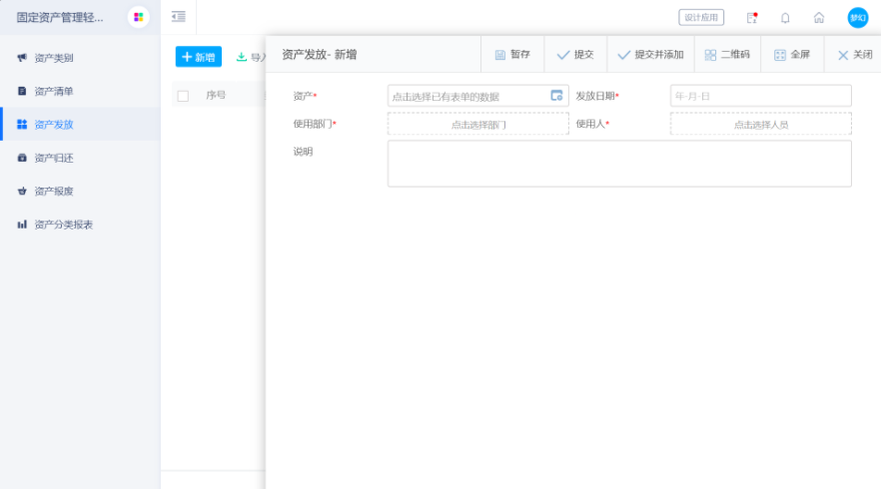Viewport: 881px width, 489px height.
Task: Click 暂存 save draft button
Action: coord(512,55)
